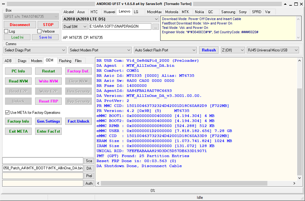The height and width of the screenshot is (201, 305).
Task: Click the log scroll right arrow
Action: point(294,183)
